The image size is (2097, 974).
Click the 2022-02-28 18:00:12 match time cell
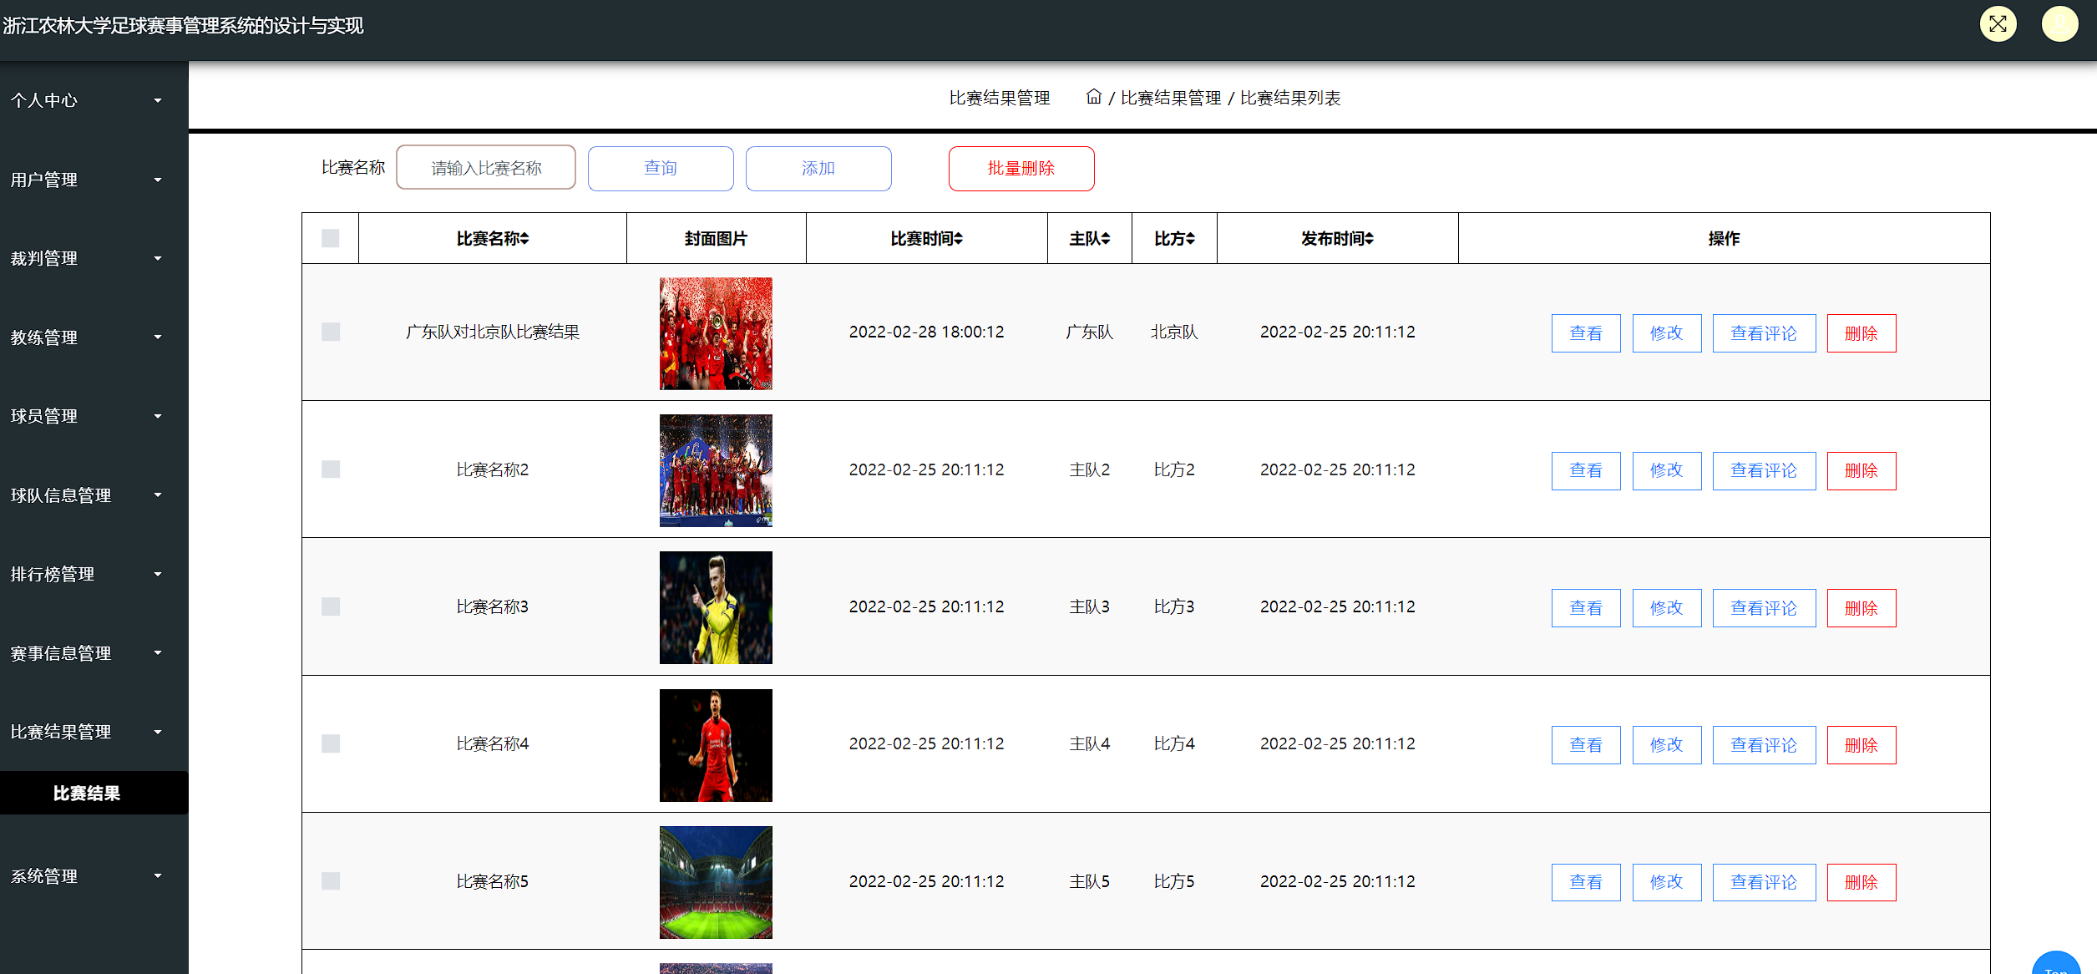coord(926,332)
